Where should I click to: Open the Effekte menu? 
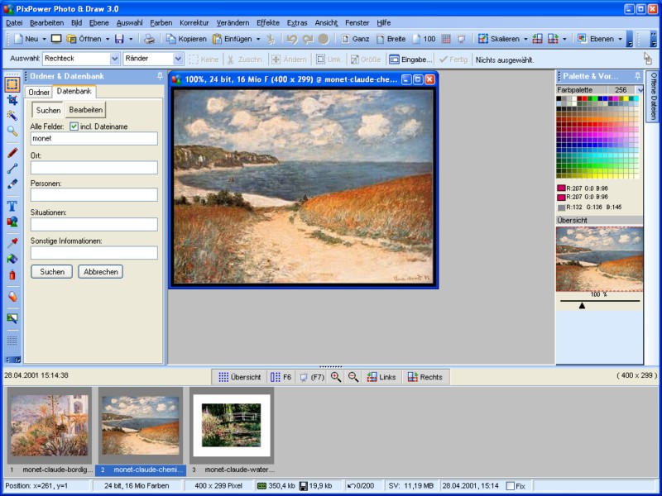click(268, 23)
